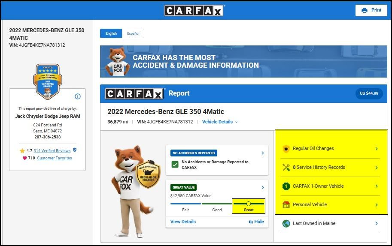Viewport: 392px width, 246px height.
Task: Open the 314 Verified Reviews link
Action: pyautogui.click(x=52, y=151)
